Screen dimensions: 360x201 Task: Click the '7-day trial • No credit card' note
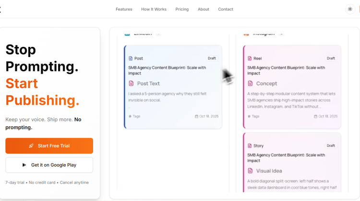[x=47, y=182]
